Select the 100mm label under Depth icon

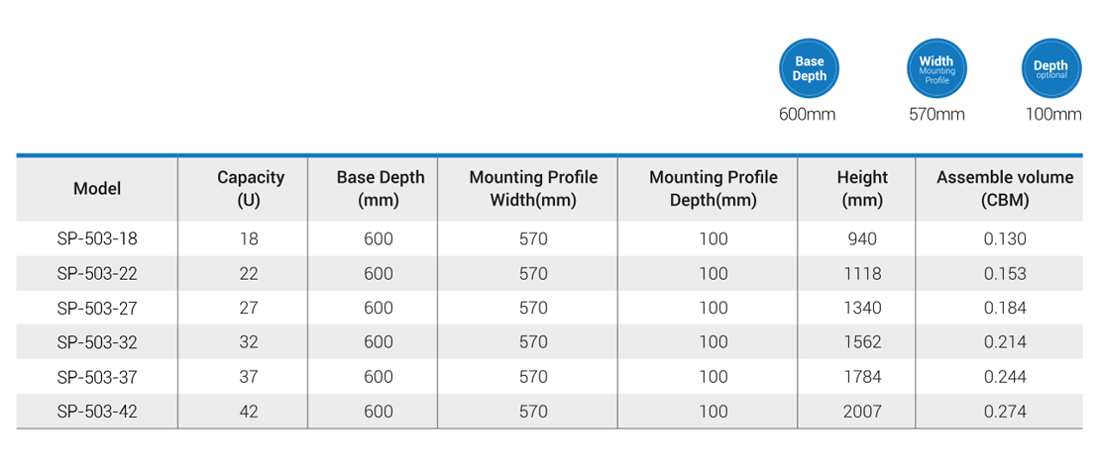click(x=1053, y=115)
